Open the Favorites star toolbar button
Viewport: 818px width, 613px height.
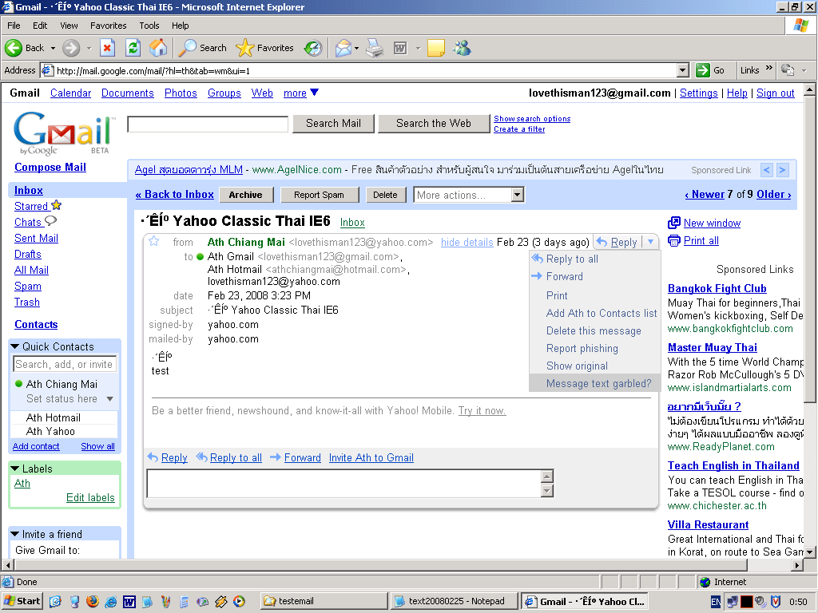click(x=244, y=48)
